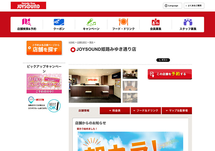Follow the 関西 breadcrumb link

coord(91,42)
